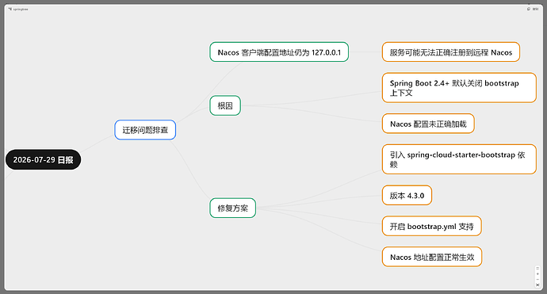Click the fit-to-screen icon at bottom
Screen dimensions: 547x294
[x=537, y=285]
